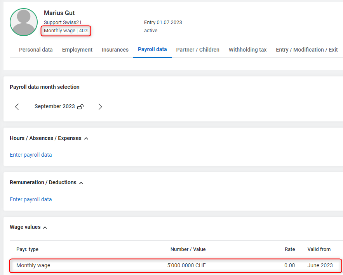Viewport: 343px width, 275px height.
Task: Collapse the Hours / Absences / Expenses section
Action: pyautogui.click(x=86, y=138)
